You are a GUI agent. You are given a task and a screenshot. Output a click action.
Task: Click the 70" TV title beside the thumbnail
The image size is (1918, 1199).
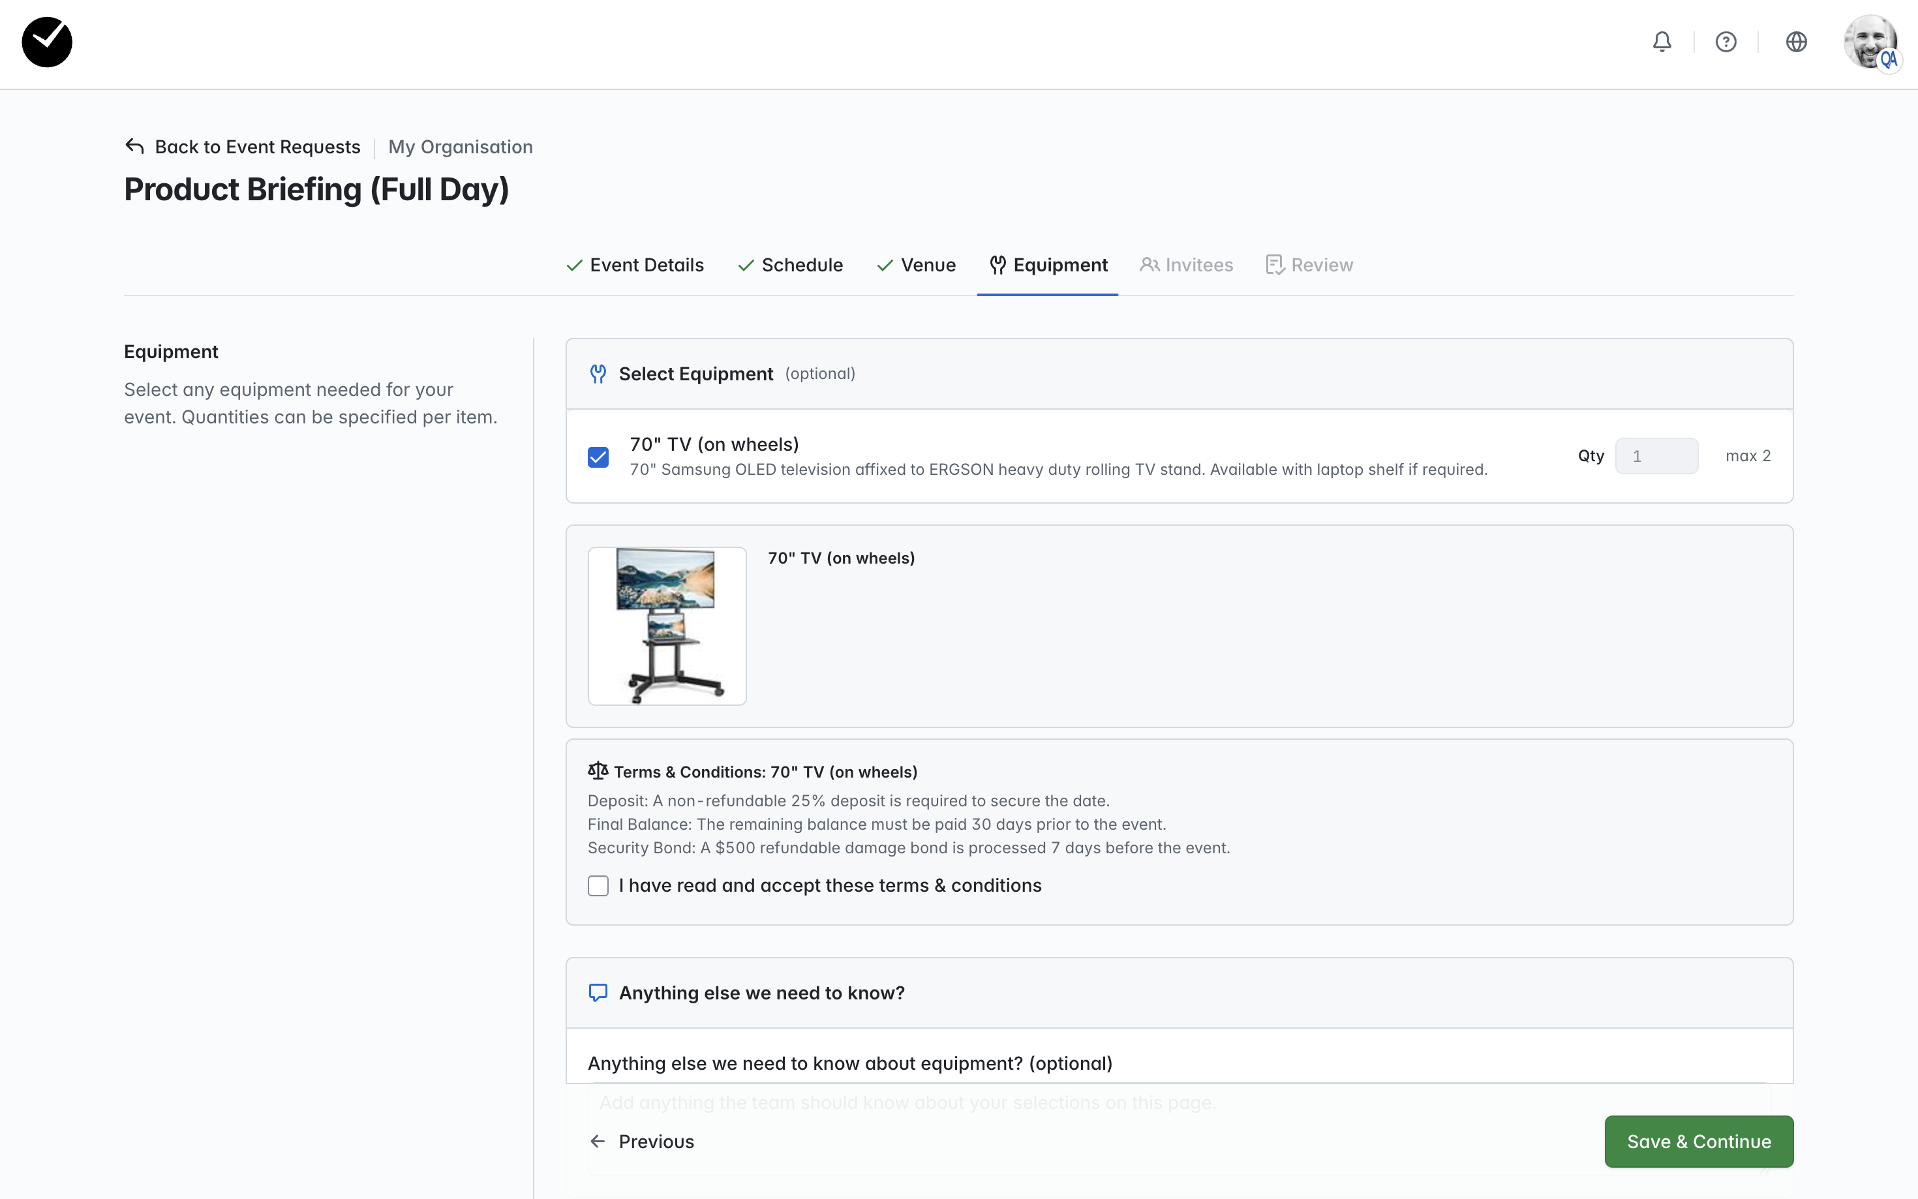(x=842, y=558)
